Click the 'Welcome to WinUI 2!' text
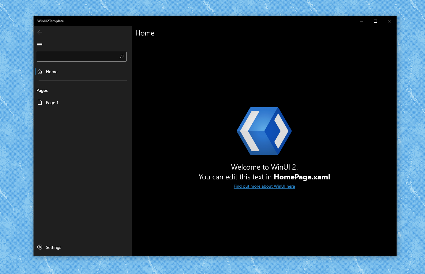The width and height of the screenshot is (425, 274). click(265, 167)
